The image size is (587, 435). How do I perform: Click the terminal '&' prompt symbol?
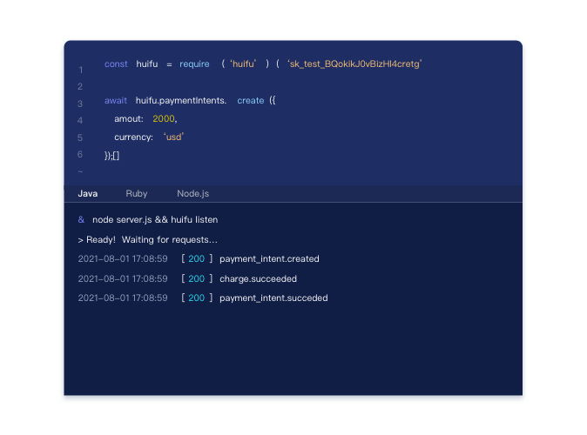(81, 220)
